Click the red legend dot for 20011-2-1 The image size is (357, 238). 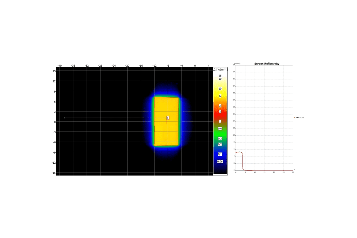[294, 118]
